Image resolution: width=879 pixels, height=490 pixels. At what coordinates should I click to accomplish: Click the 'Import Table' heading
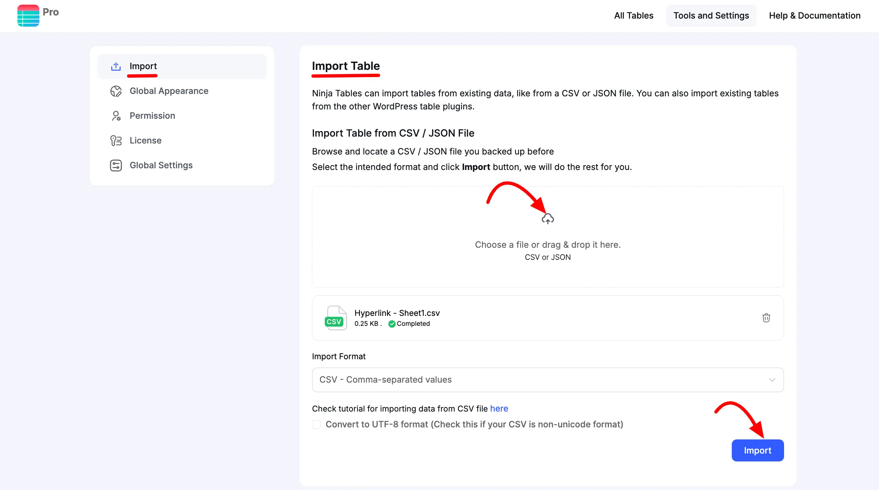point(346,66)
